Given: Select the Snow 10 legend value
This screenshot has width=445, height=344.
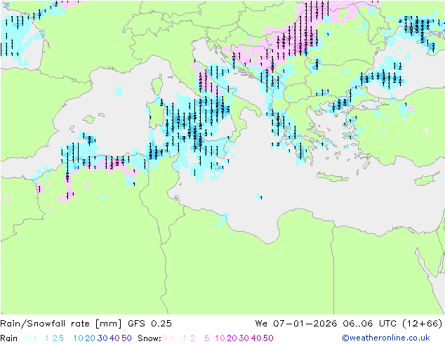Looking at the screenshot, I should pos(220,338).
